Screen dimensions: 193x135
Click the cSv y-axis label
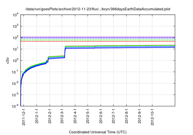coord(8,61)
